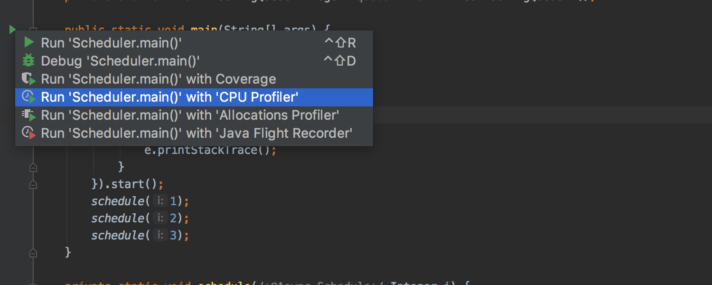
Task: Click the Allocations Profiler memory icon
Action: (x=28, y=115)
